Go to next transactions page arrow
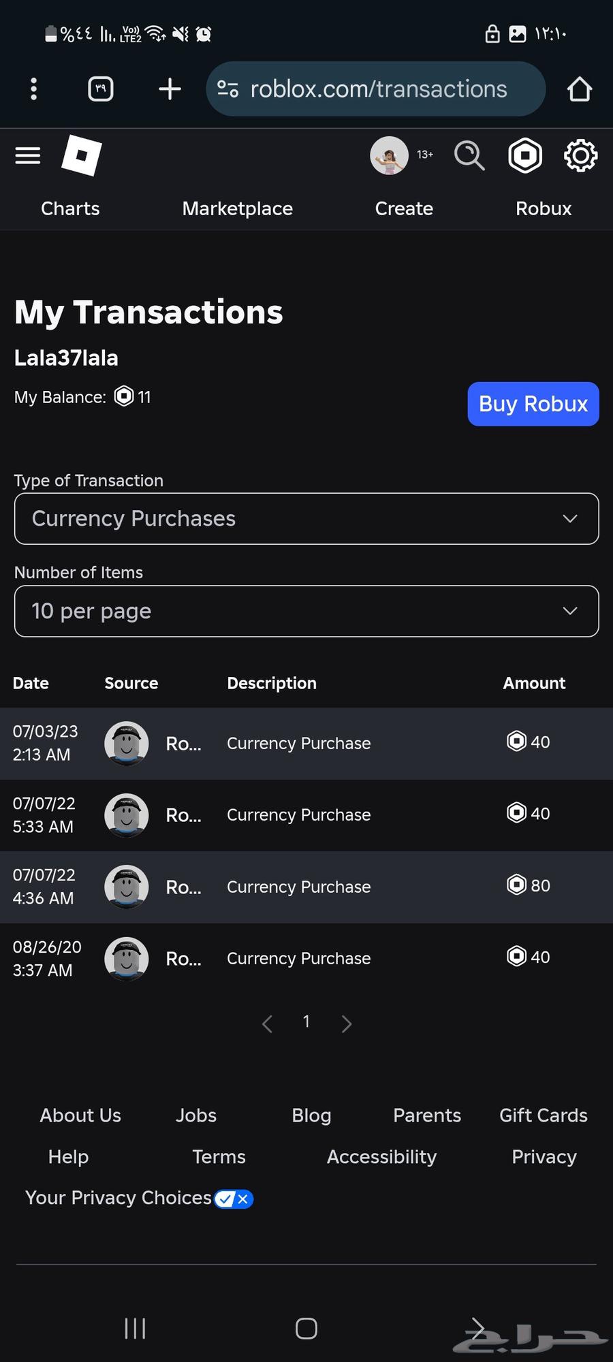 click(347, 1024)
